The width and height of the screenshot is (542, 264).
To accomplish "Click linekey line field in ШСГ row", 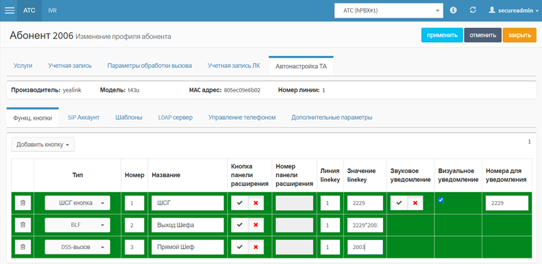I will (x=330, y=203).
